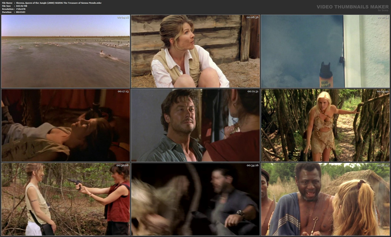Select the thumbnail timestamped 00:30:08

point(66,199)
